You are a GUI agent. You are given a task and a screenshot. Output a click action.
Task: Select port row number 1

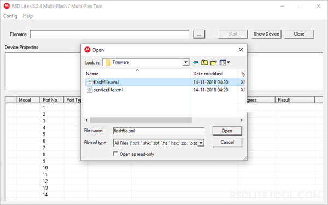pyautogui.click(x=44, y=108)
